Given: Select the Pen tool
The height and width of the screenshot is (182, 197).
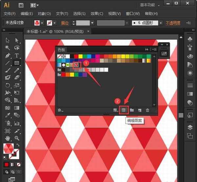Looking at the screenshot, I should coord(8,55).
